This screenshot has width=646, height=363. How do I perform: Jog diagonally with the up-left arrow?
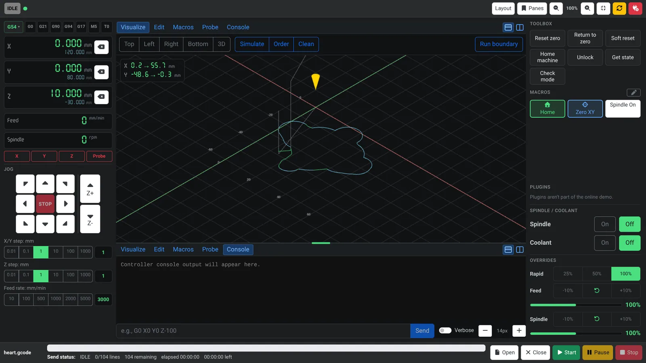[25, 184]
